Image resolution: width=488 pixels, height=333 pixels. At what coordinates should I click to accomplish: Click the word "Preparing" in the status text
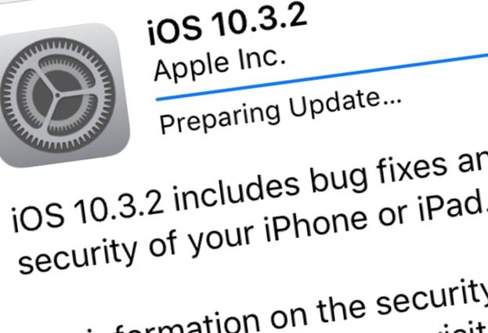click(x=220, y=119)
